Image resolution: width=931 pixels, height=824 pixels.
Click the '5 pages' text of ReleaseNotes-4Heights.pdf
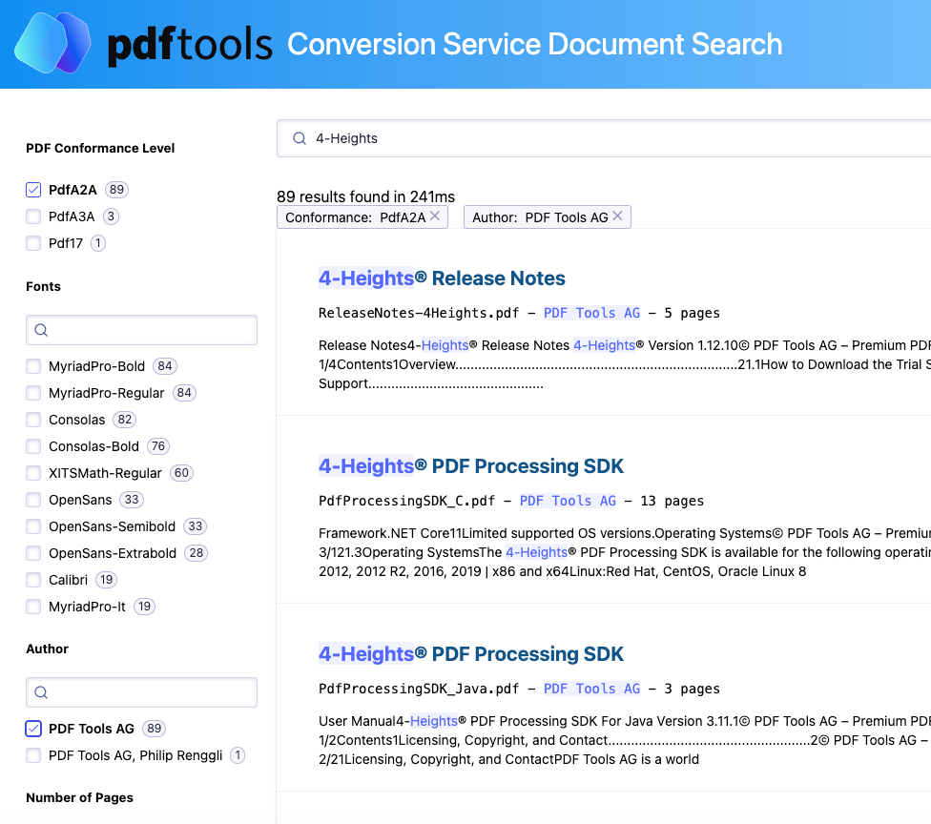click(x=693, y=313)
